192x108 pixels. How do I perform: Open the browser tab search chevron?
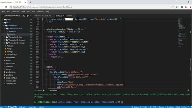176,2
